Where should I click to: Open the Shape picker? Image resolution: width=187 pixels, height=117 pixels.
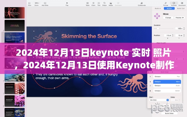[104, 4]
